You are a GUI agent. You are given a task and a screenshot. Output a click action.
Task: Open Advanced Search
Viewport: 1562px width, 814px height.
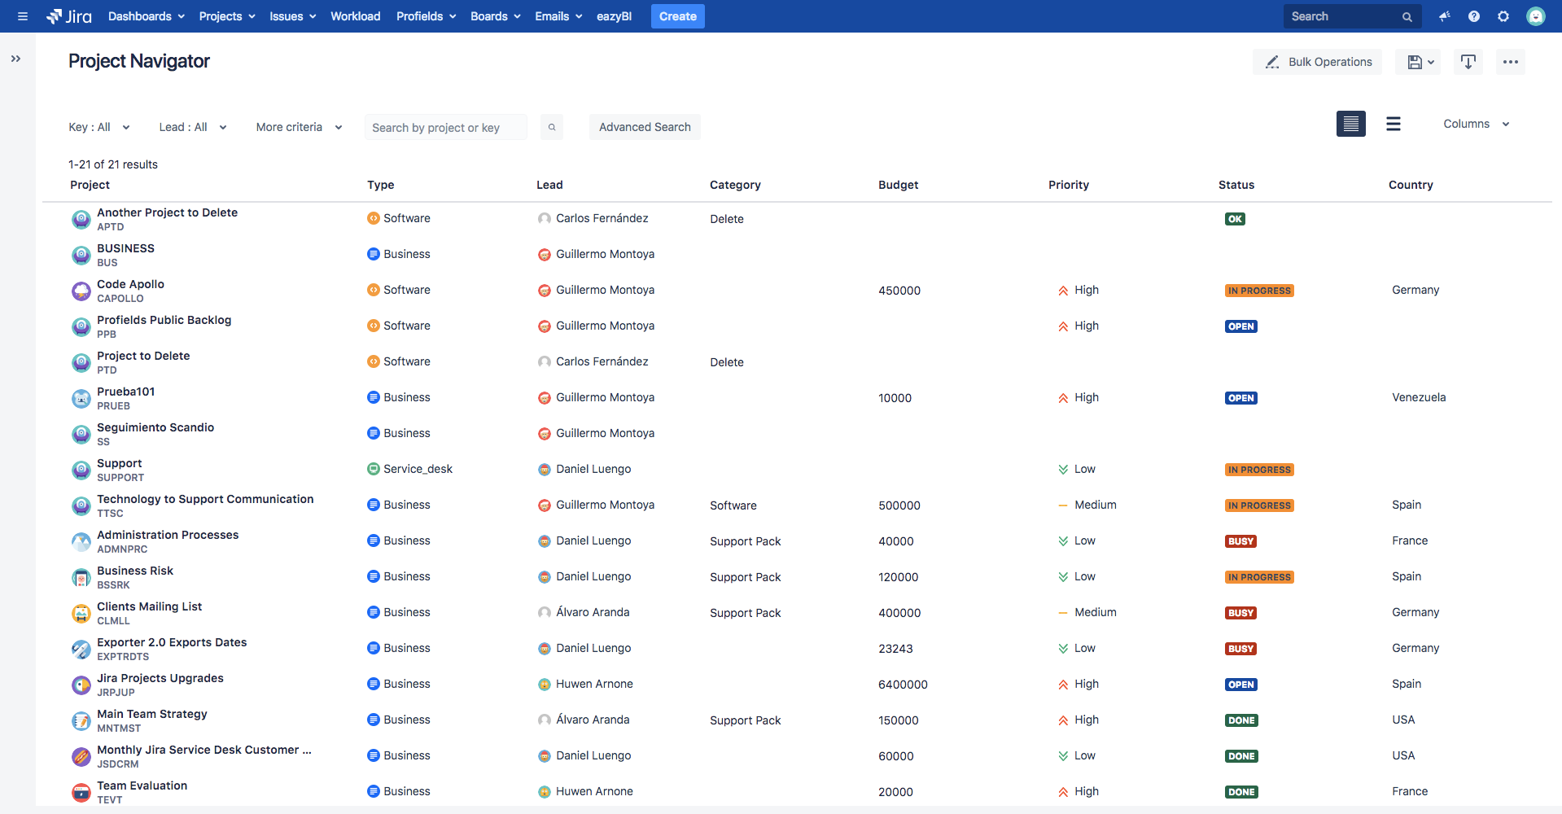tap(645, 127)
